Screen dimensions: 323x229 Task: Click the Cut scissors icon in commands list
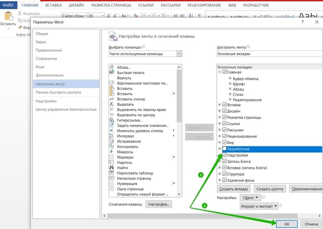point(112,104)
